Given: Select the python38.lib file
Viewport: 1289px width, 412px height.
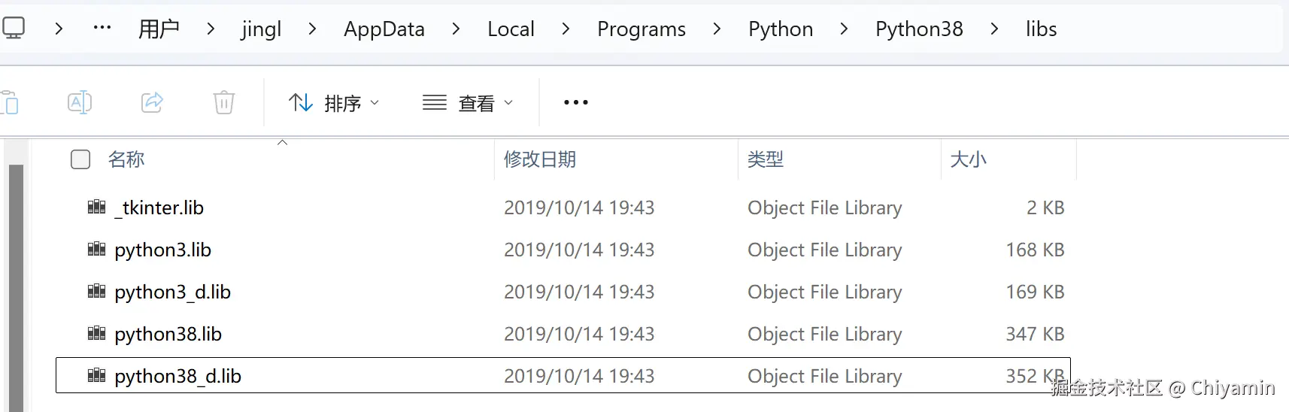Looking at the screenshot, I should (168, 334).
